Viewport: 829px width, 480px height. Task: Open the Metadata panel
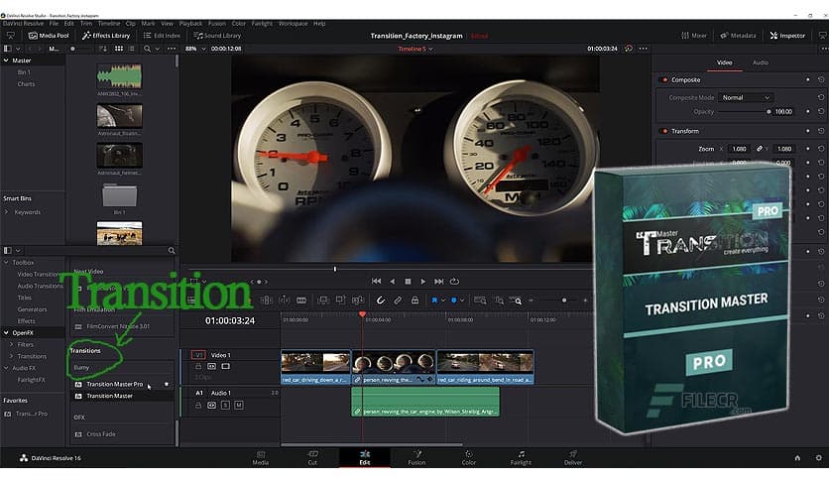pos(738,36)
